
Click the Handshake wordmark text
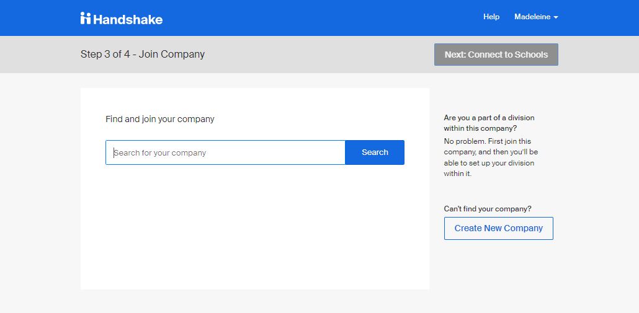click(x=128, y=19)
